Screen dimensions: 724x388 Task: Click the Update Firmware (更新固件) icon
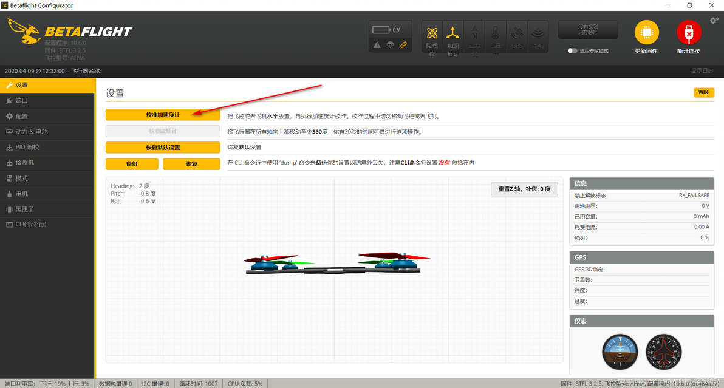coord(646,32)
